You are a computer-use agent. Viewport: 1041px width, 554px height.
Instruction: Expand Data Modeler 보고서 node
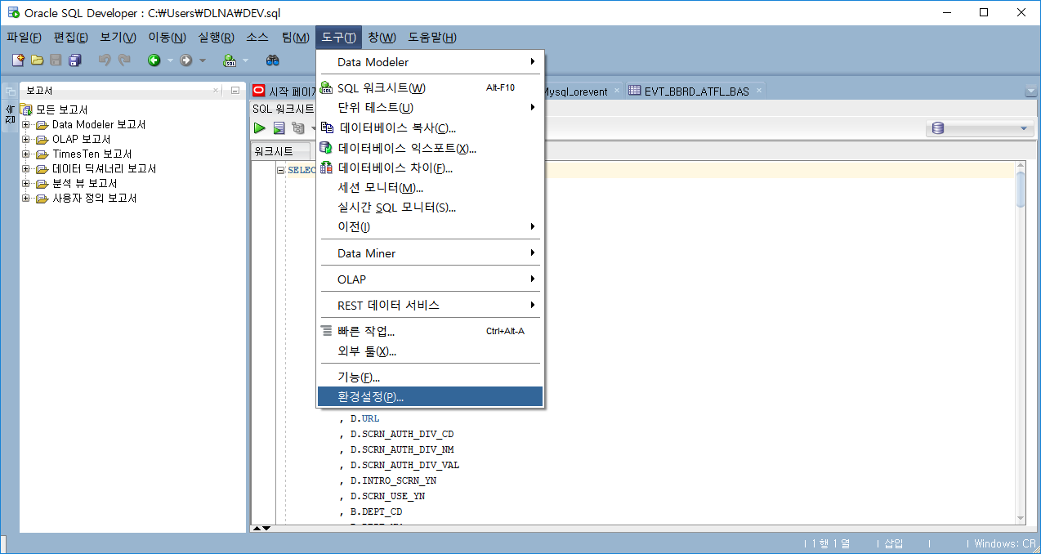26,125
